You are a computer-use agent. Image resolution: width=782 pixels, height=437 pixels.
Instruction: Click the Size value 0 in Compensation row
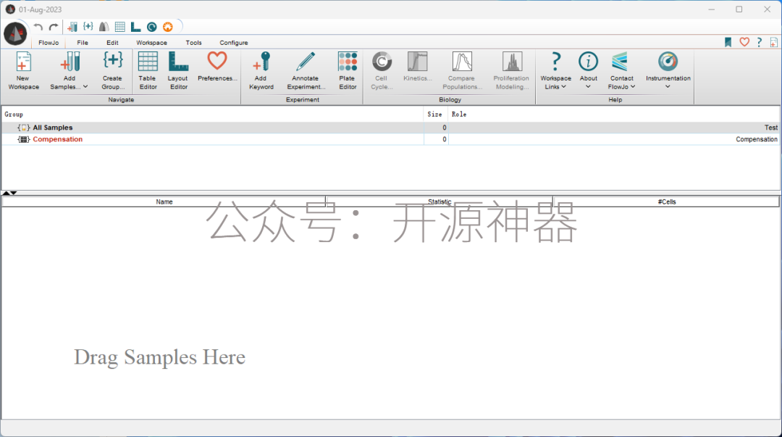coord(445,139)
